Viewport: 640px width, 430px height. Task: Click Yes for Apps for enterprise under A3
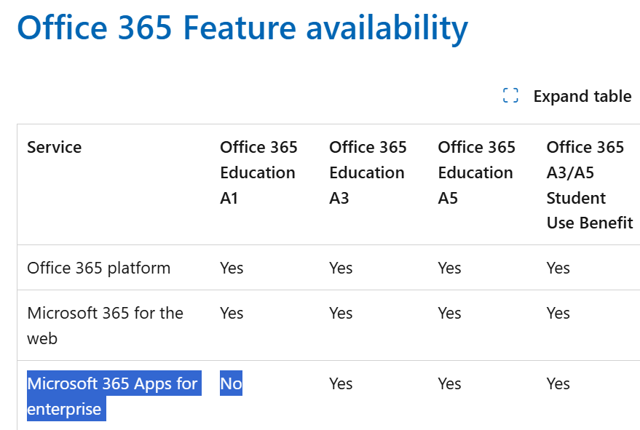pyautogui.click(x=341, y=383)
